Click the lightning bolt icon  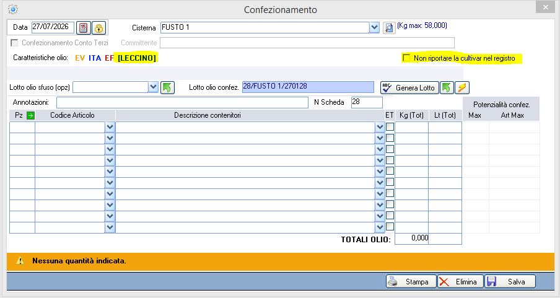[x=462, y=87]
